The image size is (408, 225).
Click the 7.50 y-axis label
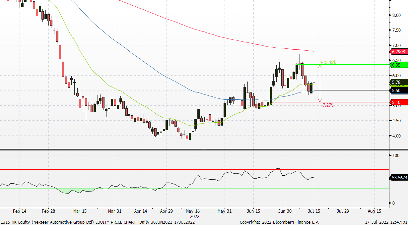pyautogui.click(x=397, y=30)
